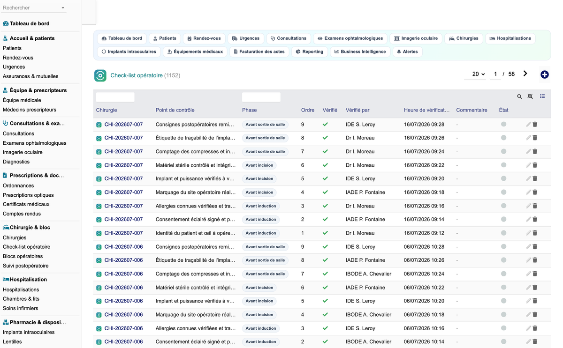Viewport: 563px width, 348px height.
Task: Open Check-list opératoire in sidebar
Action: click(x=26, y=247)
